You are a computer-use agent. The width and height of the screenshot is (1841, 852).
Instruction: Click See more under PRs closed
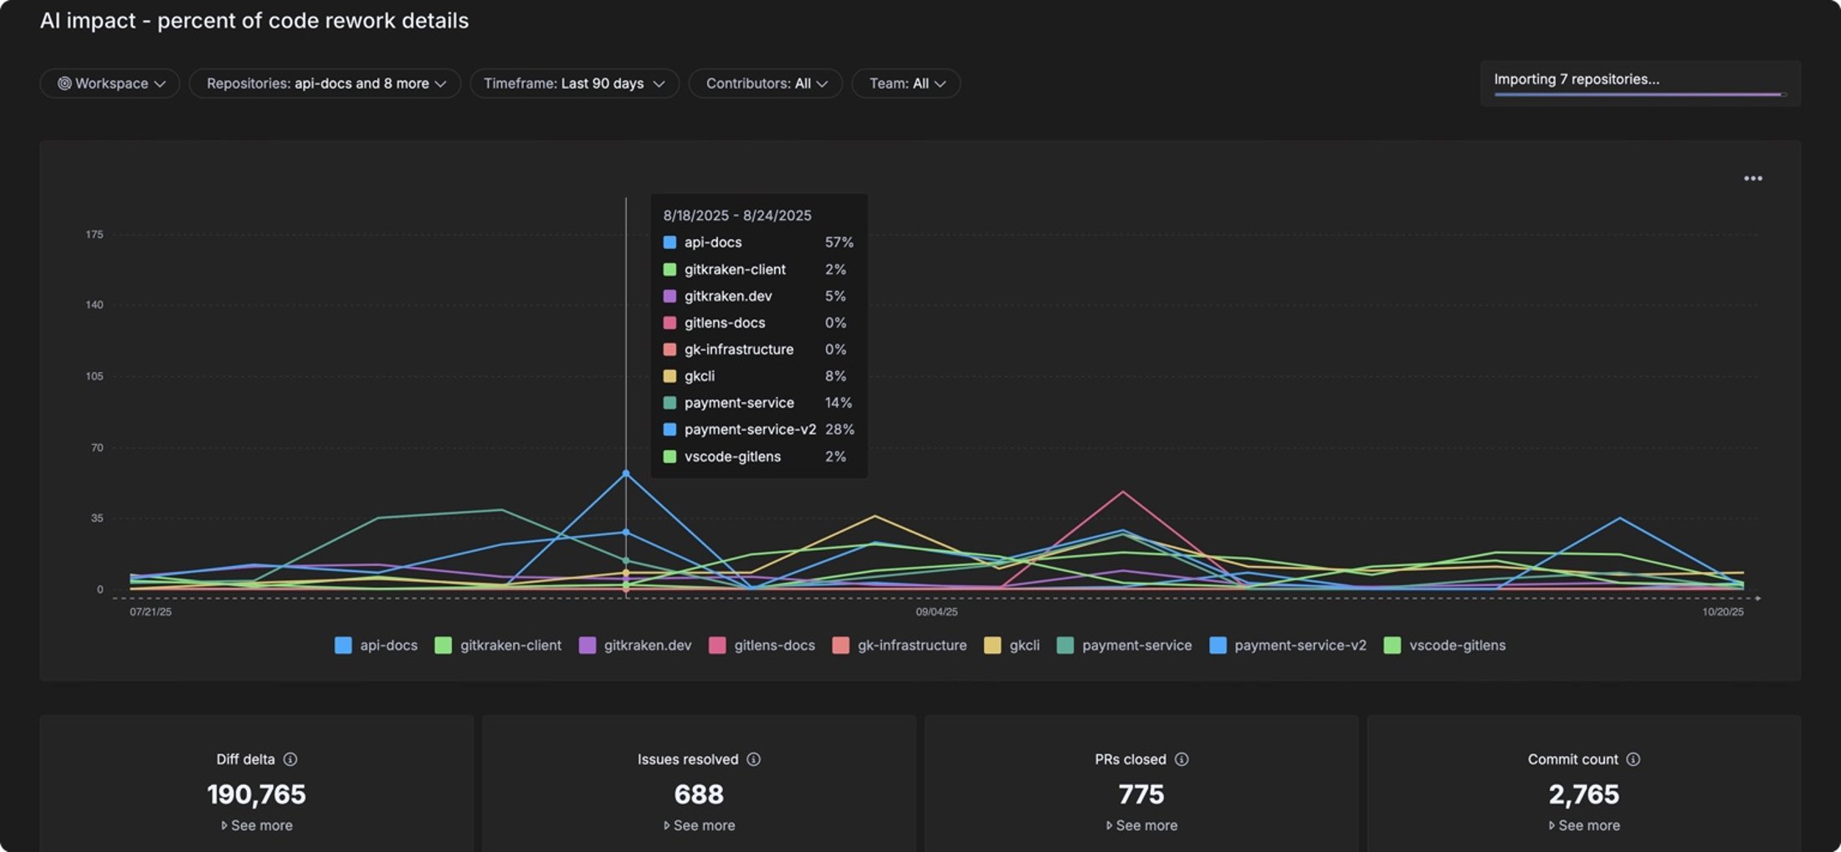tap(1141, 825)
